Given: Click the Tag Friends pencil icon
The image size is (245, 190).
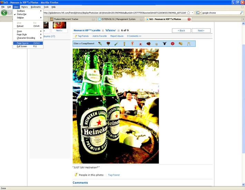Looking at the screenshot, I should pos(76,36).
